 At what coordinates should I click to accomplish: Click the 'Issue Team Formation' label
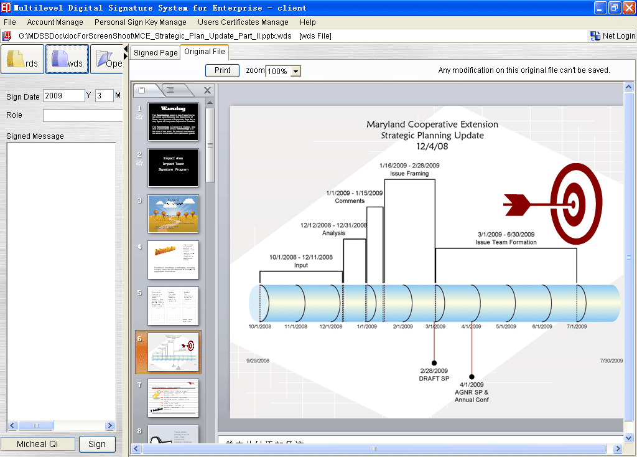(506, 242)
